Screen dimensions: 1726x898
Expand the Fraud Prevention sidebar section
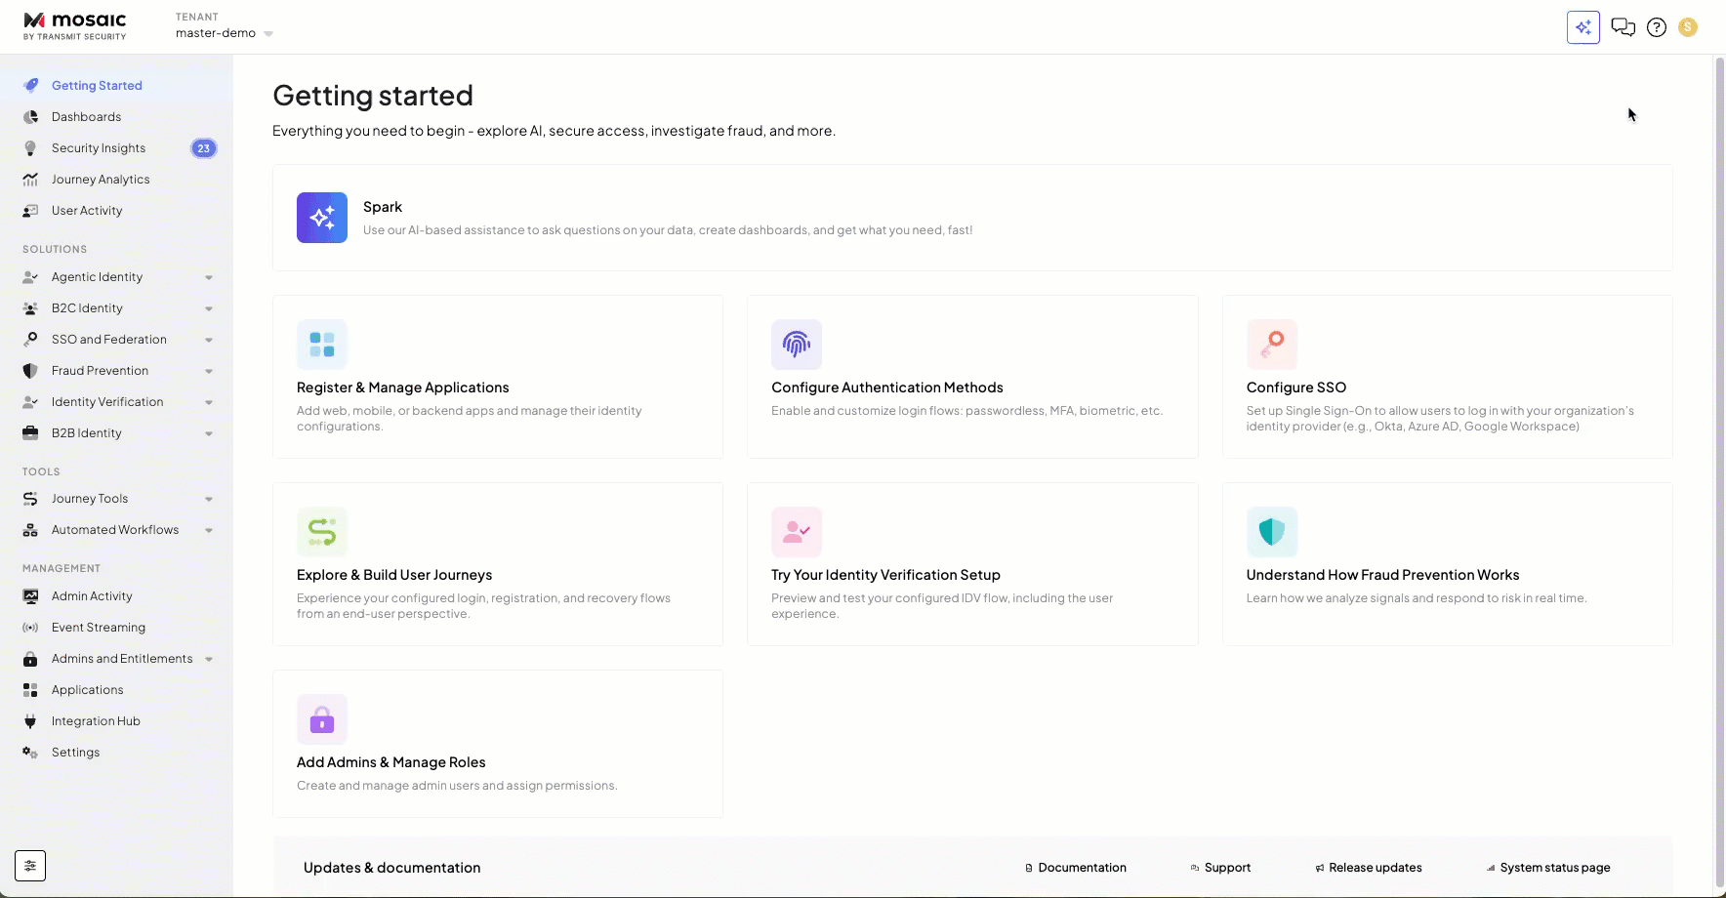coord(209,371)
